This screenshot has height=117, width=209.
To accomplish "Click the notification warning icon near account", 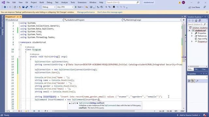I will [x=180, y=3].
